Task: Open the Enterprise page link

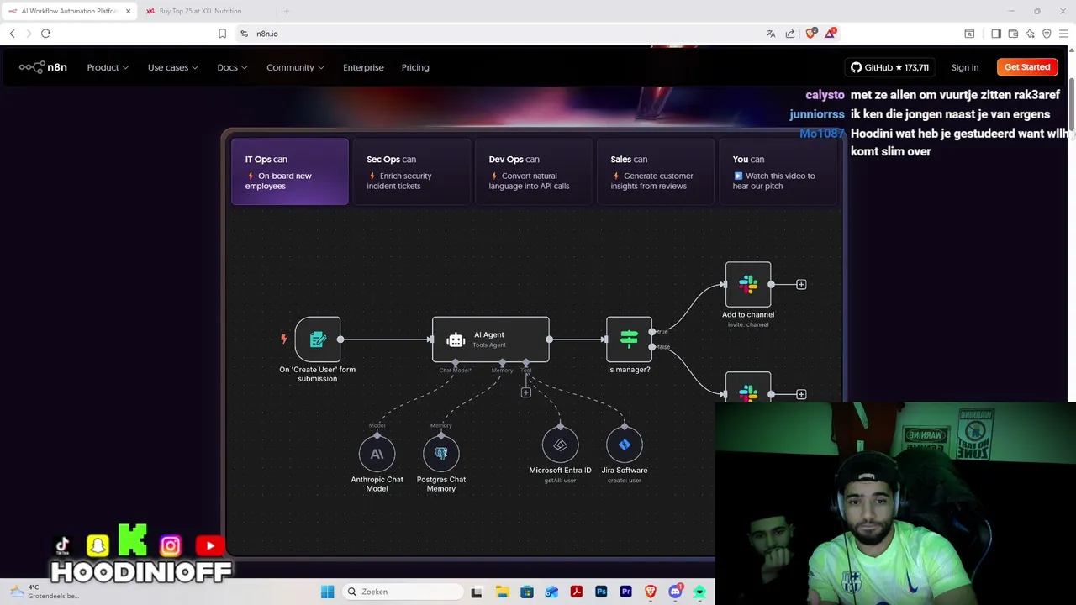Action: tap(363, 67)
